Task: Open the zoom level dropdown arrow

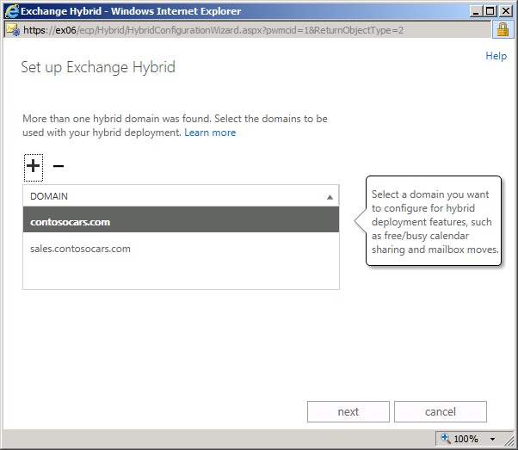Action: (492, 439)
